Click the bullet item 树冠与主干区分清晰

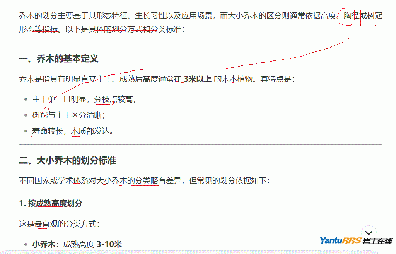click(x=68, y=115)
